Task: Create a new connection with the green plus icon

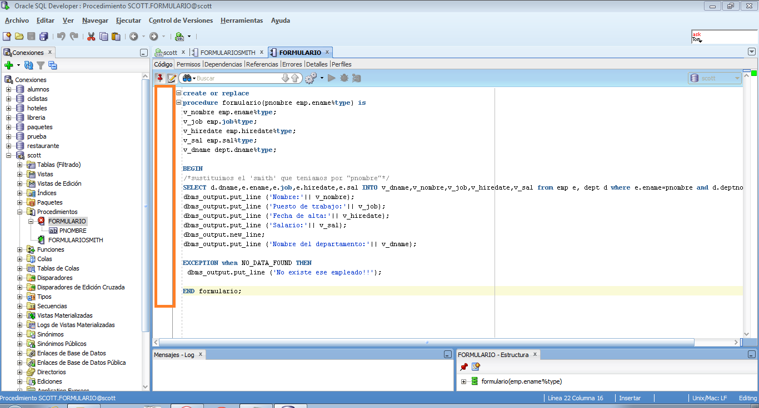Action: tap(9, 65)
